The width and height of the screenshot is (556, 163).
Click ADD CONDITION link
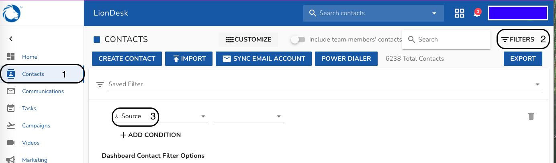click(151, 135)
